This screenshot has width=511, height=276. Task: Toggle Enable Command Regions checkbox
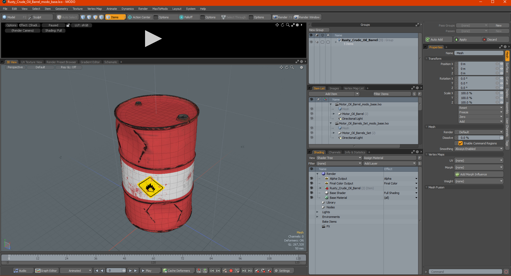(460, 143)
